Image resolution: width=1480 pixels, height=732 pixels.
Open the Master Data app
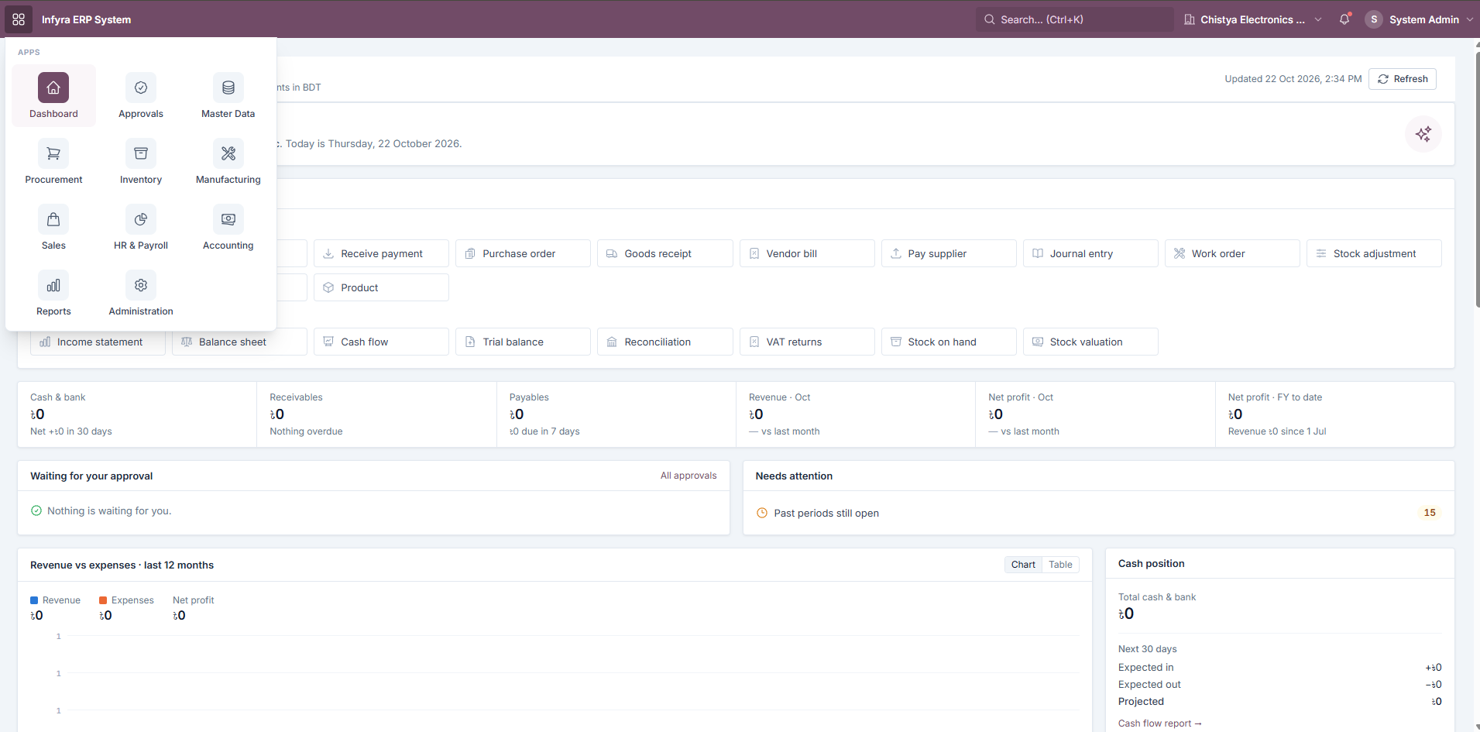pos(228,95)
